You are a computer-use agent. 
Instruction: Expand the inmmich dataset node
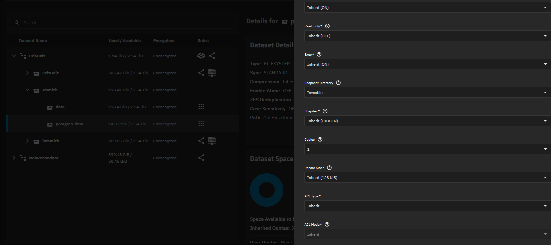(27, 141)
